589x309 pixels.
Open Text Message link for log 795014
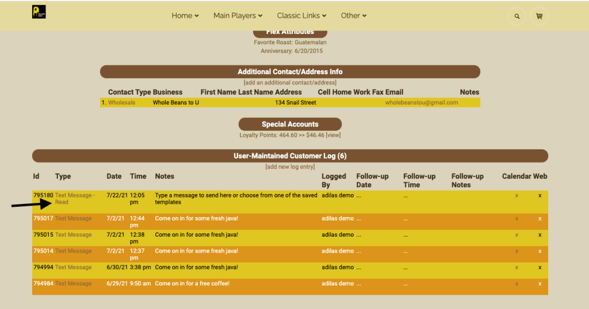click(73, 251)
